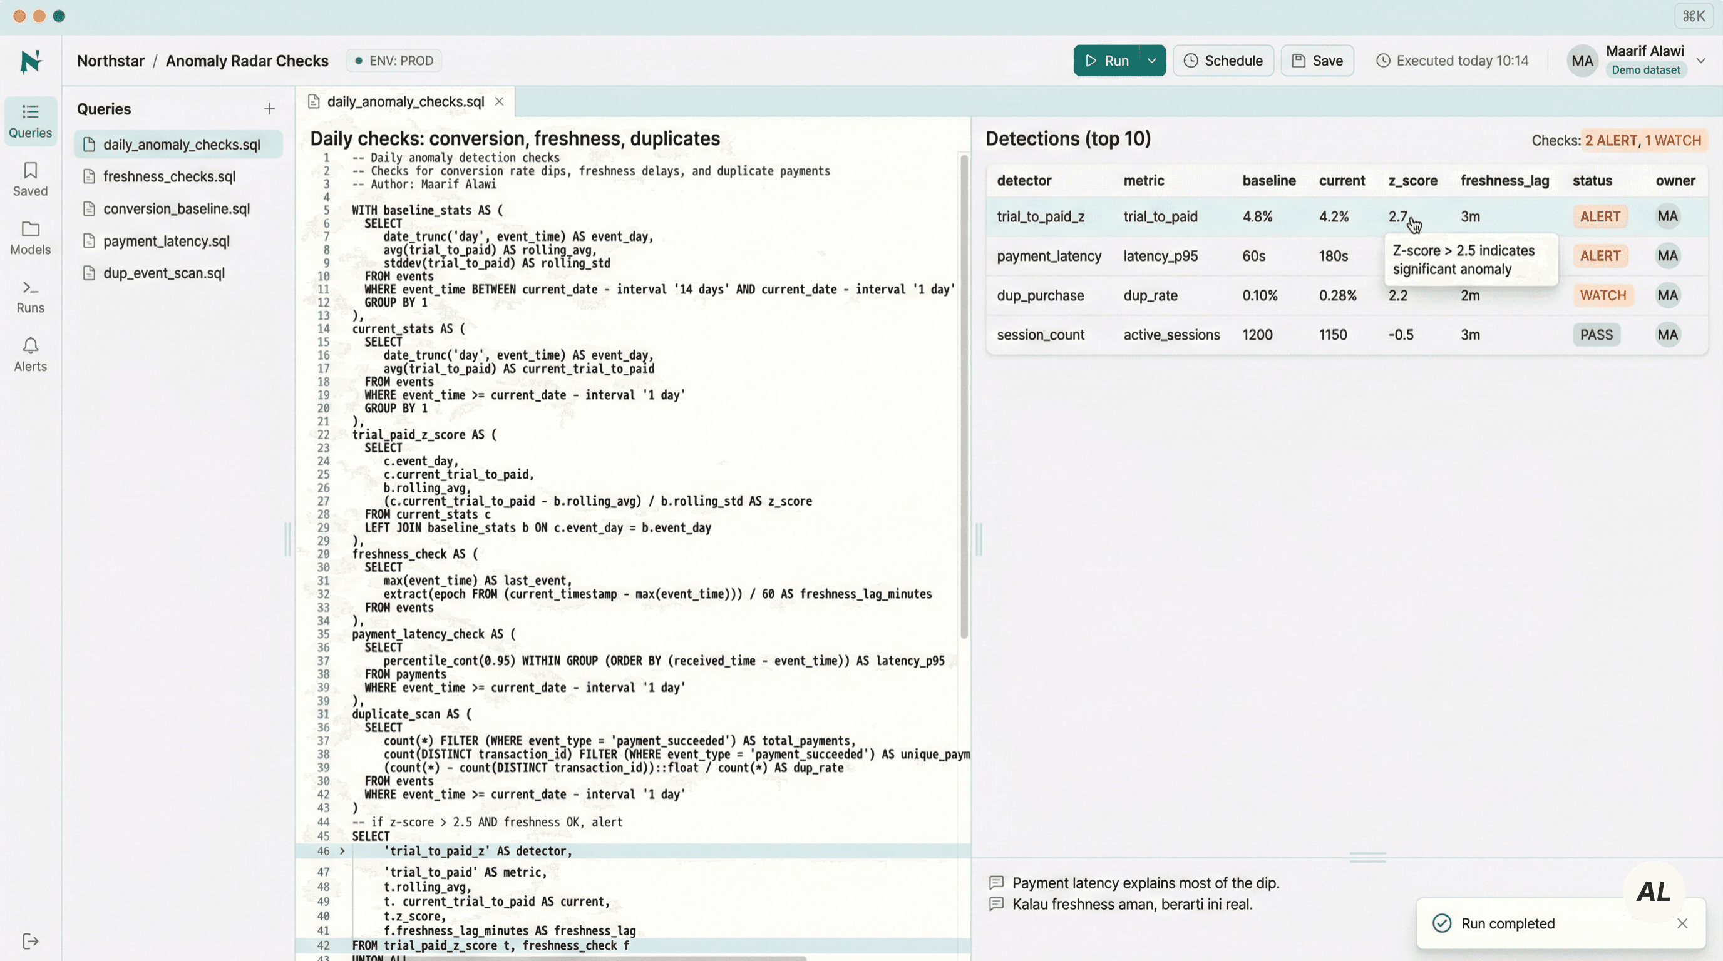Image resolution: width=1723 pixels, height=961 pixels.
Task: Expand the folded code at line 46
Action: click(342, 851)
